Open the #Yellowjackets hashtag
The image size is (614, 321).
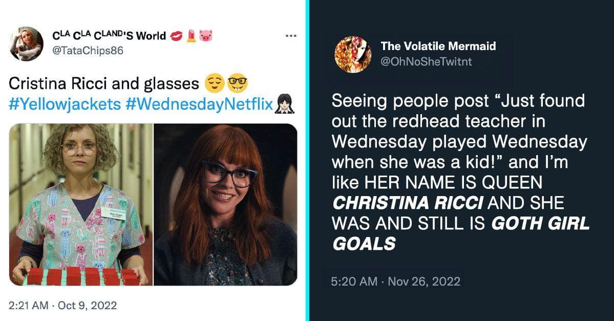tap(65, 103)
